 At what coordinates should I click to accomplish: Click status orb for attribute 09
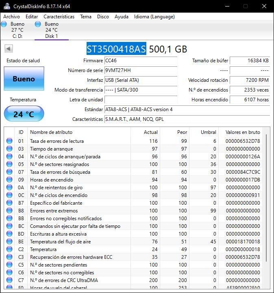coord(9,179)
